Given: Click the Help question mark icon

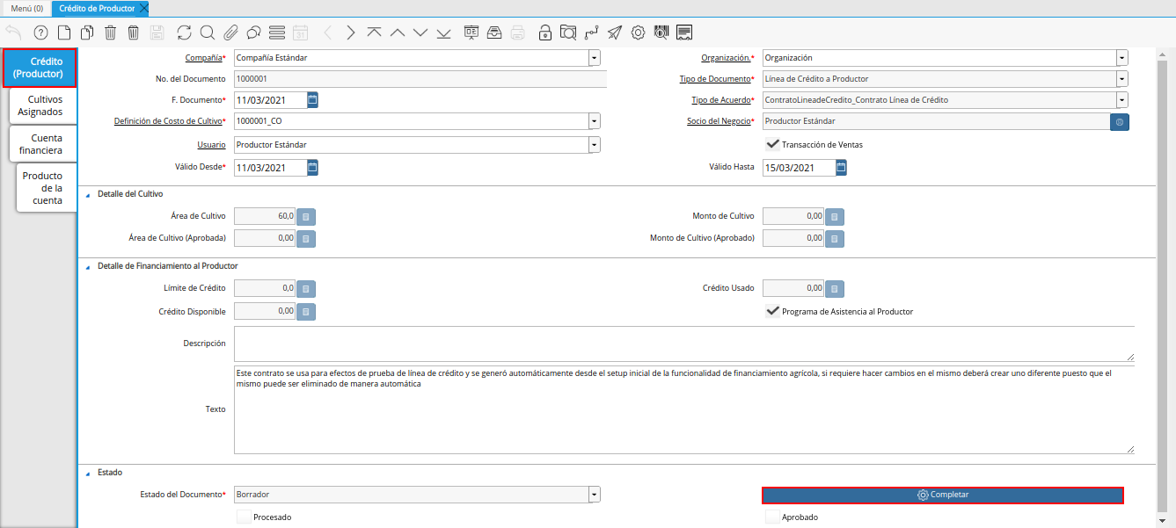Looking at the screenshot, I should (x=40, y=33).
